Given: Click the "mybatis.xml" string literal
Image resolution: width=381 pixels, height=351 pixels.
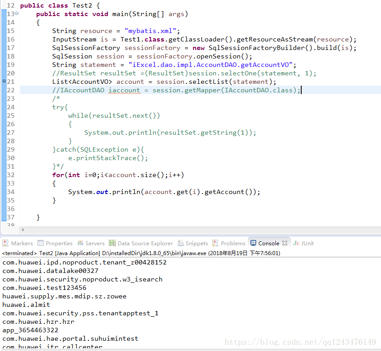Looking at the screenshot, I should [x=150, y=31].
